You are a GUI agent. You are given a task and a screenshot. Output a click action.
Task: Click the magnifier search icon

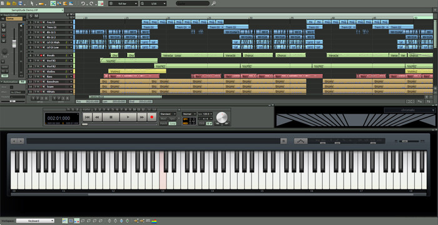point(213,4)
